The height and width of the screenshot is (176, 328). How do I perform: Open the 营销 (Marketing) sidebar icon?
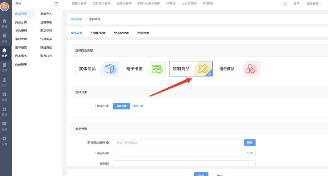[x=4, y=111]
